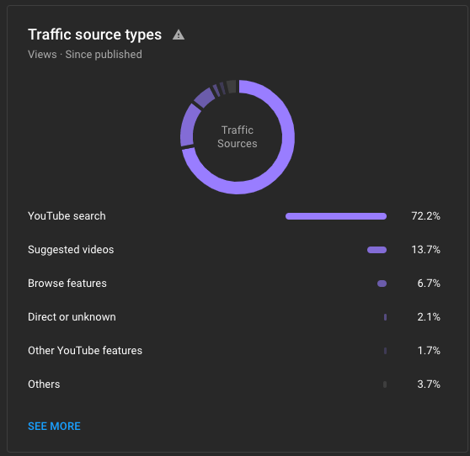The width and height of the screenshot is (470, 456).
Task: Click the 6.7% percentage value
Action: (429, 284)
